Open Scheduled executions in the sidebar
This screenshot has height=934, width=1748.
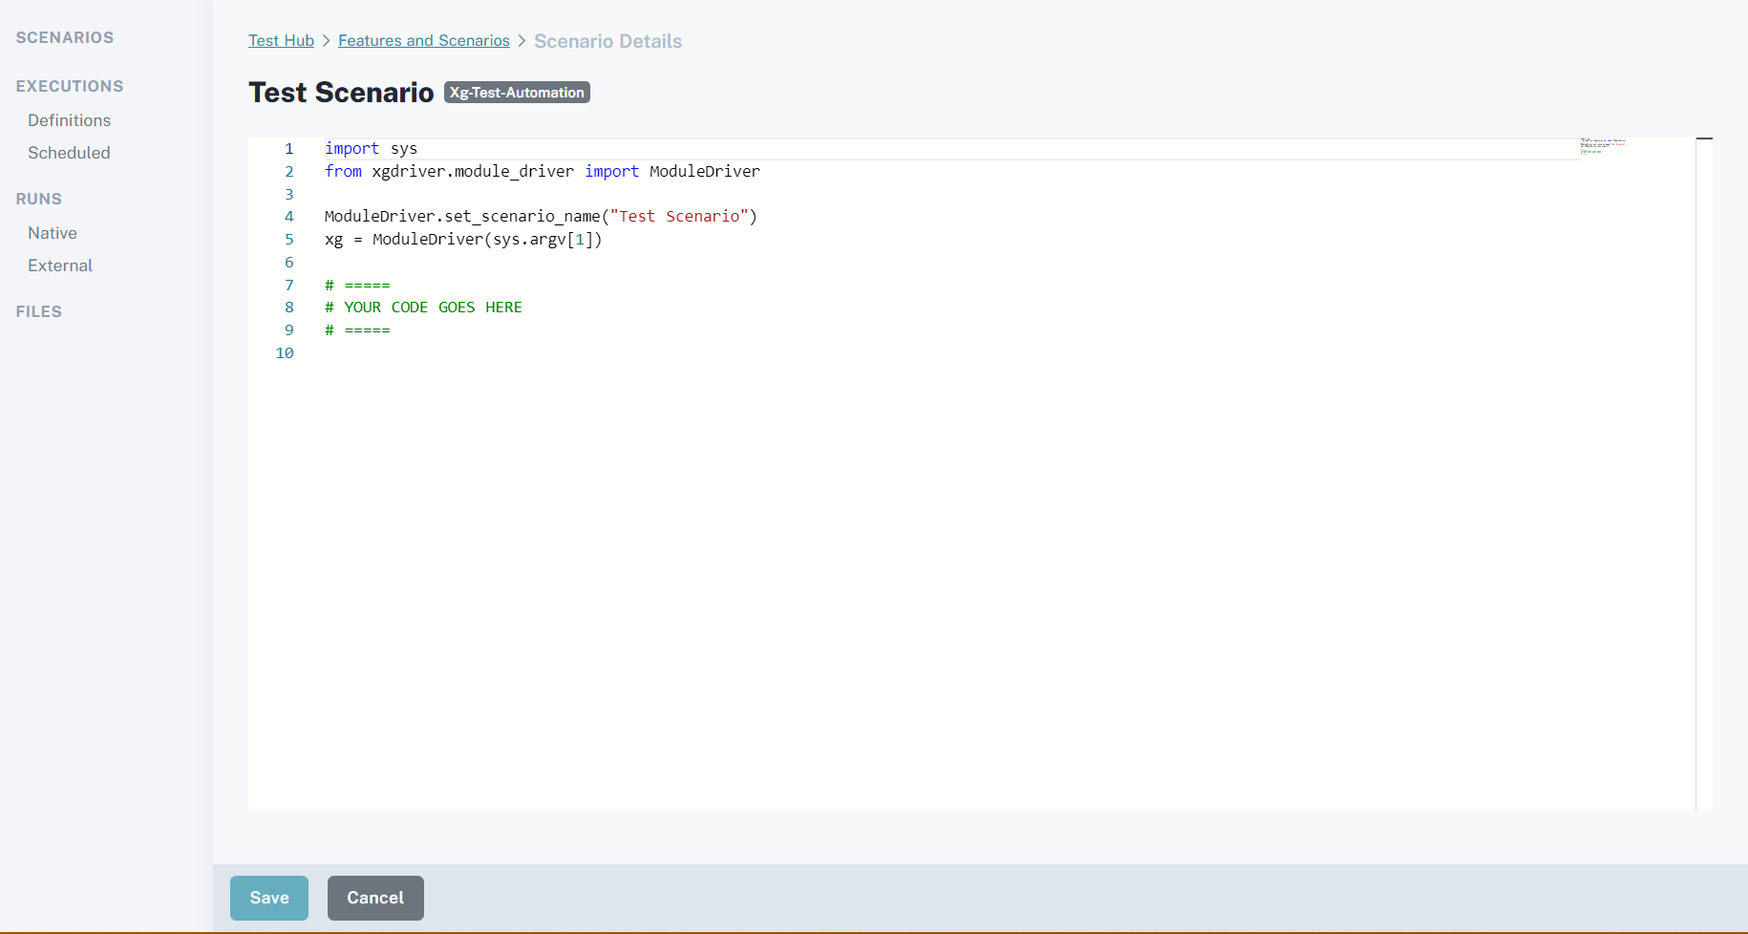coord(69,153)
